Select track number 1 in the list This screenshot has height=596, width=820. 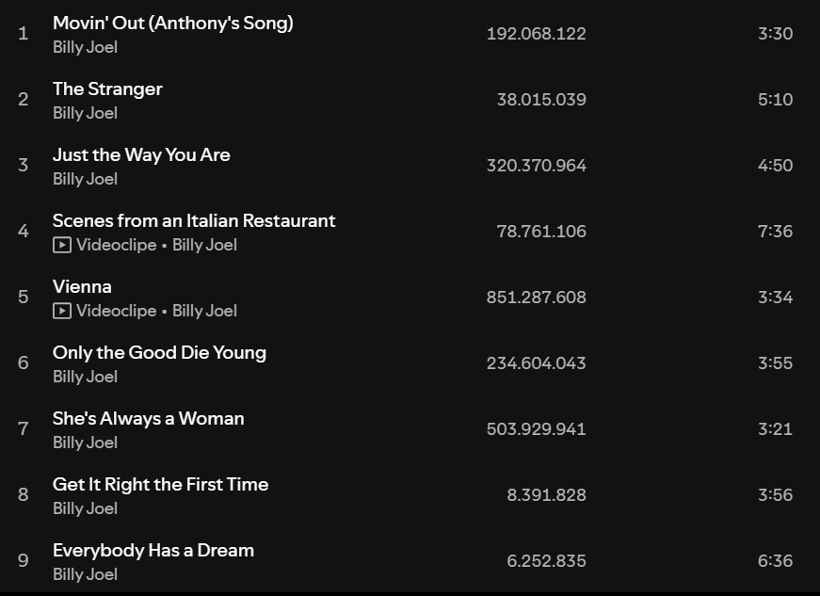coord(23,34)
